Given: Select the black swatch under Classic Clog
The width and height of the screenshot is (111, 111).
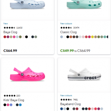Looking at the screenshot, I should click(68, 37).
